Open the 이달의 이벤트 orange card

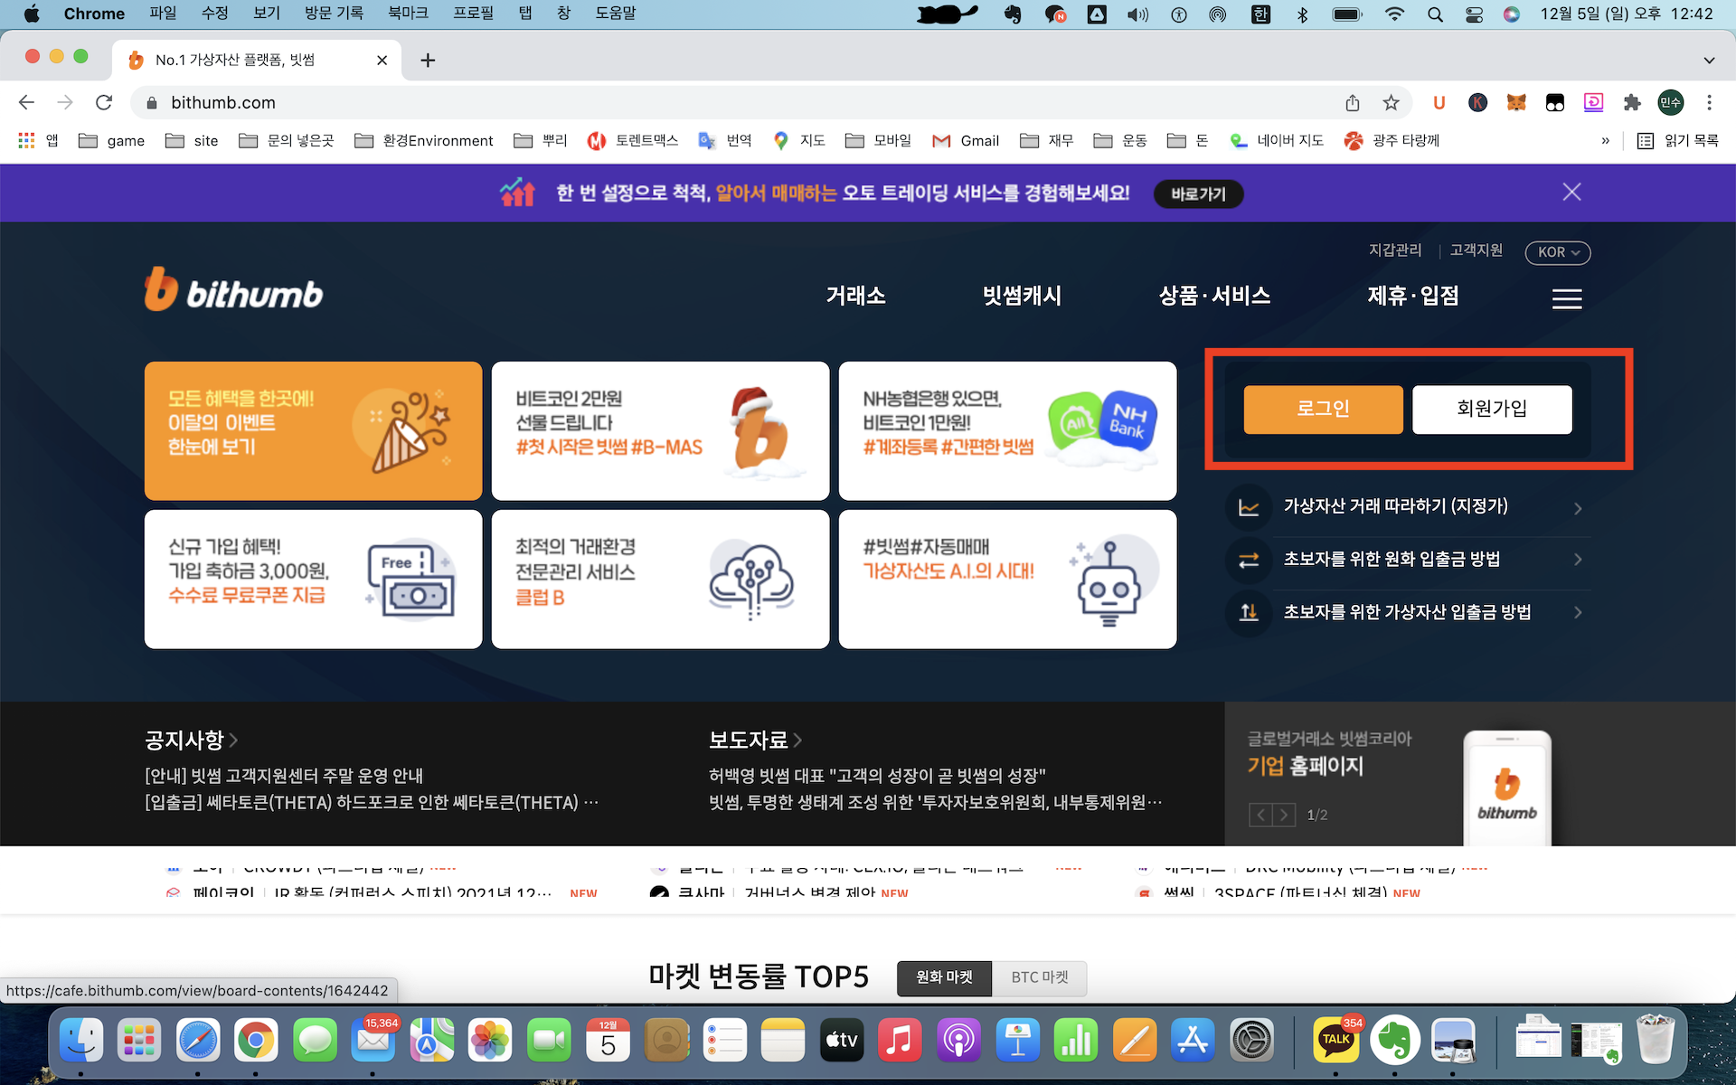pyautogui.click(x=313, y=430)
